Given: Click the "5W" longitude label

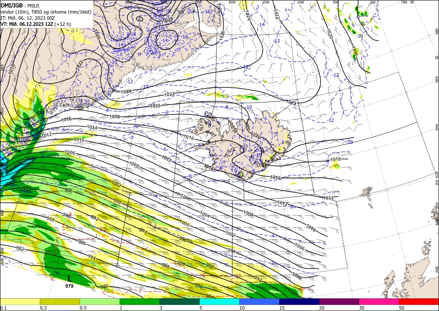Looking at the screenshot, I should pyautogui.click(x=336, y=2).
